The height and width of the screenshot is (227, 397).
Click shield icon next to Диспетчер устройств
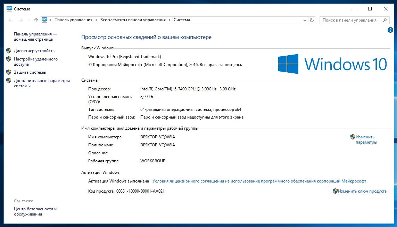9,51
